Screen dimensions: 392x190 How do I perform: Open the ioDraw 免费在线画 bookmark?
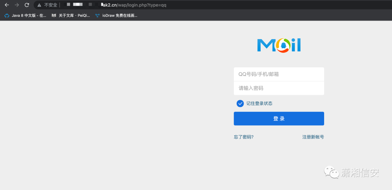116,16
